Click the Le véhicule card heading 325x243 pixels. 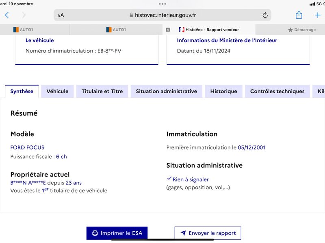[x=39, y=40]
